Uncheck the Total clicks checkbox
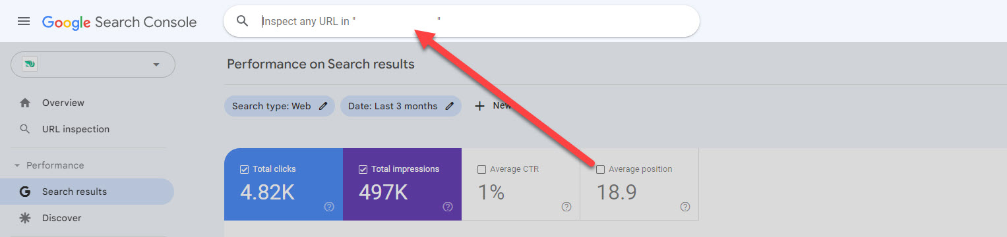The width and height of the screenshot is (1007, 237). click(244, 169)
